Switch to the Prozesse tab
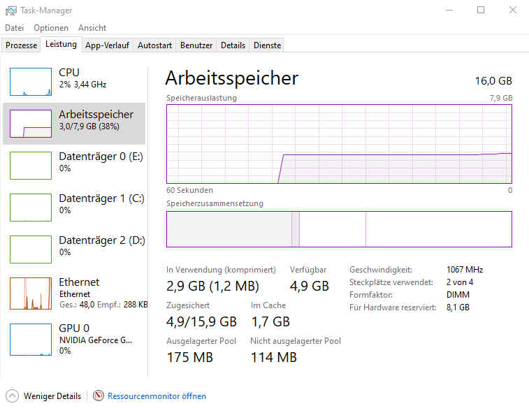This screenshot has width=529, height=413. coord(22,45)
